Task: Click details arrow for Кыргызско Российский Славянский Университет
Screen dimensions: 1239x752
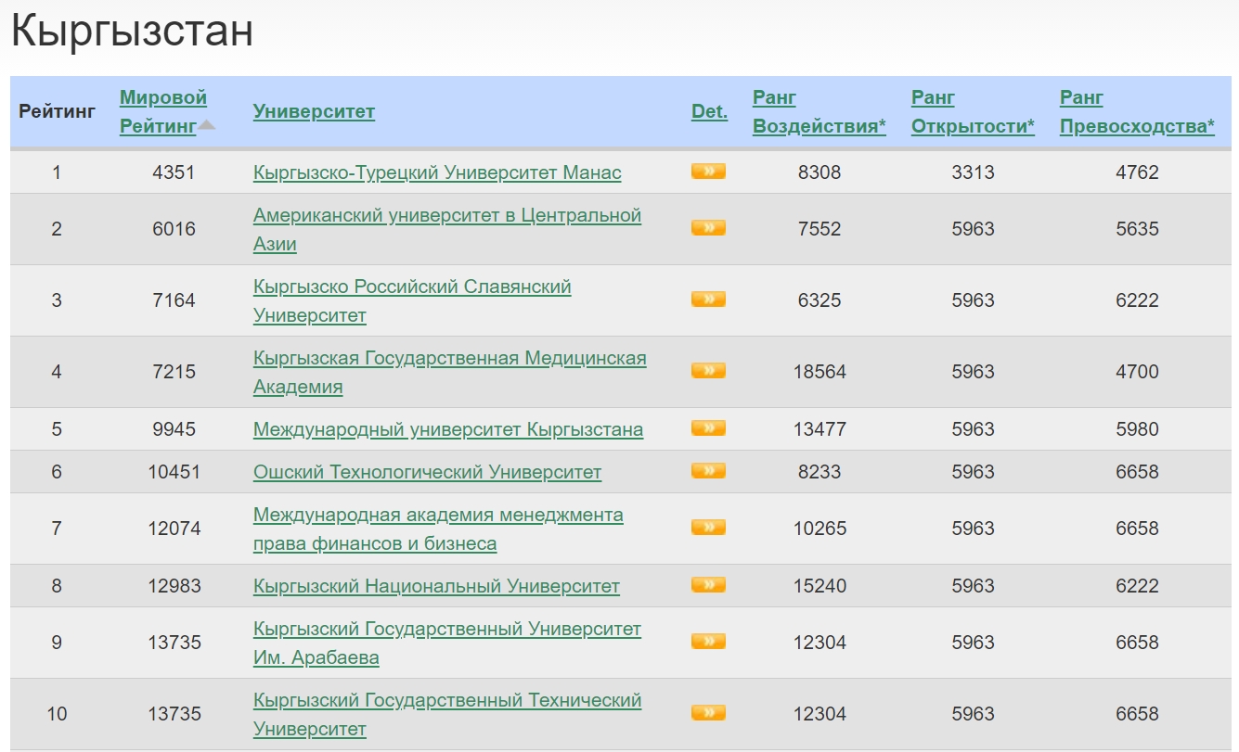Action: pyautogui.click(x=708, y=299)
